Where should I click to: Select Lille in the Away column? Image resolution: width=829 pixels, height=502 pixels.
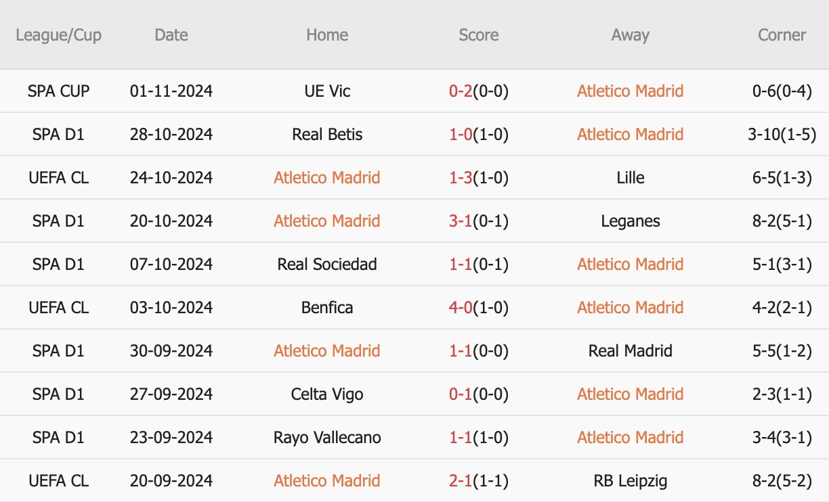tap(630, 178)
